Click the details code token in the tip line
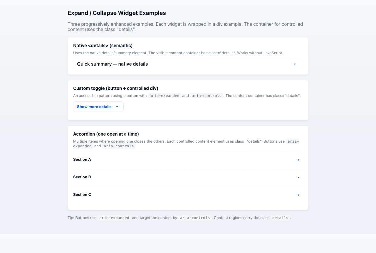376x253 pixels. (x=280, y=218)
